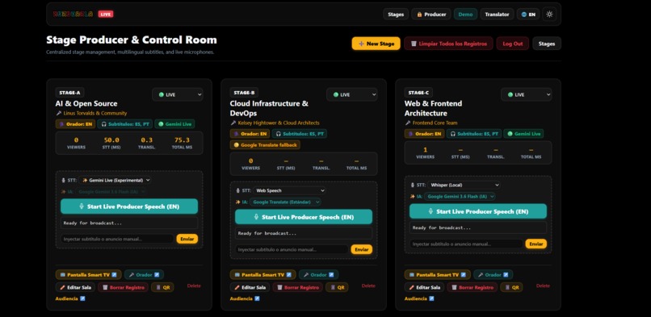Click the red Delete link in Stage-C
This screenshot has width=651, height=317.
coord(543,286)
